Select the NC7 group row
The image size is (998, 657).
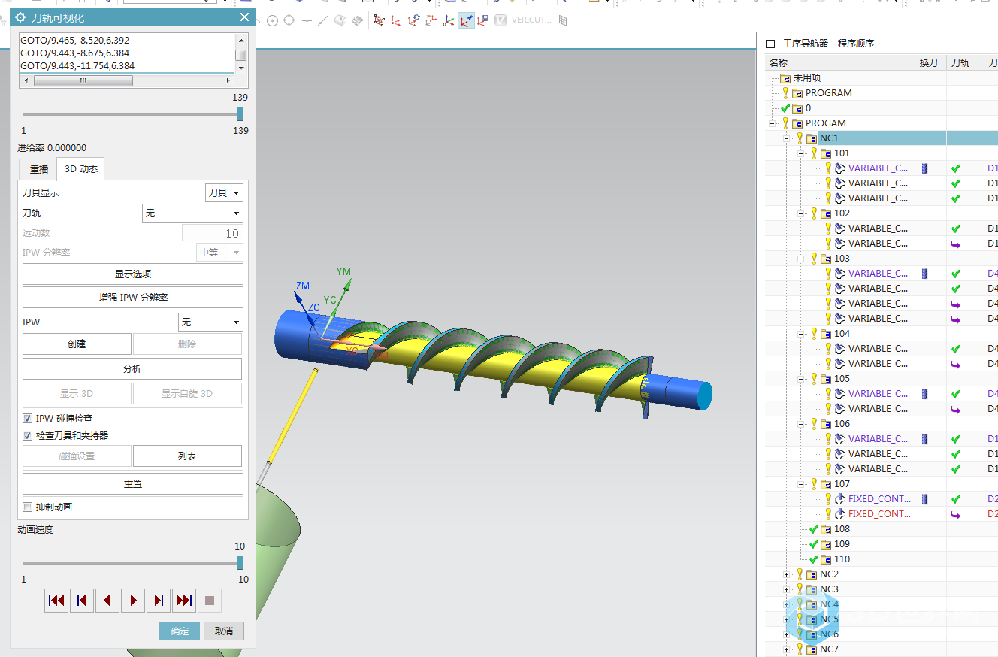click(x=829, y=649)
